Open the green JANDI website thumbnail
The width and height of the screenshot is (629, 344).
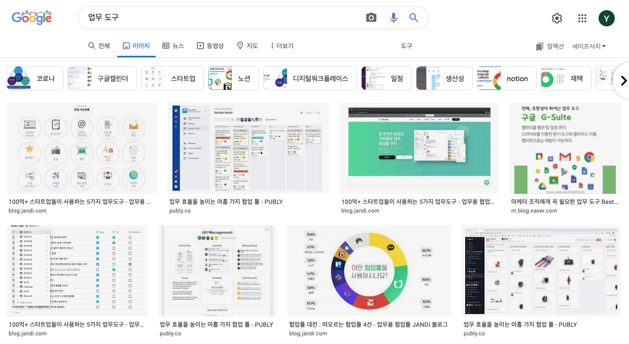419,148
